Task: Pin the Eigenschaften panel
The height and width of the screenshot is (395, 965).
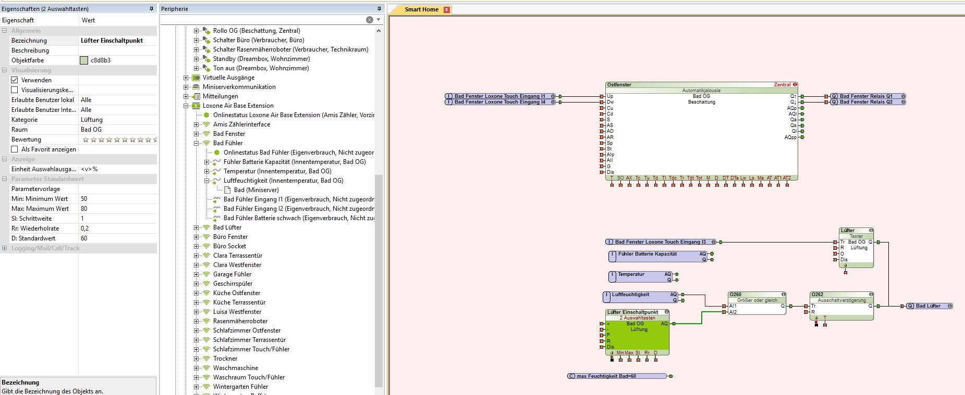Action: pyautogui.click(x=152, y=9)
